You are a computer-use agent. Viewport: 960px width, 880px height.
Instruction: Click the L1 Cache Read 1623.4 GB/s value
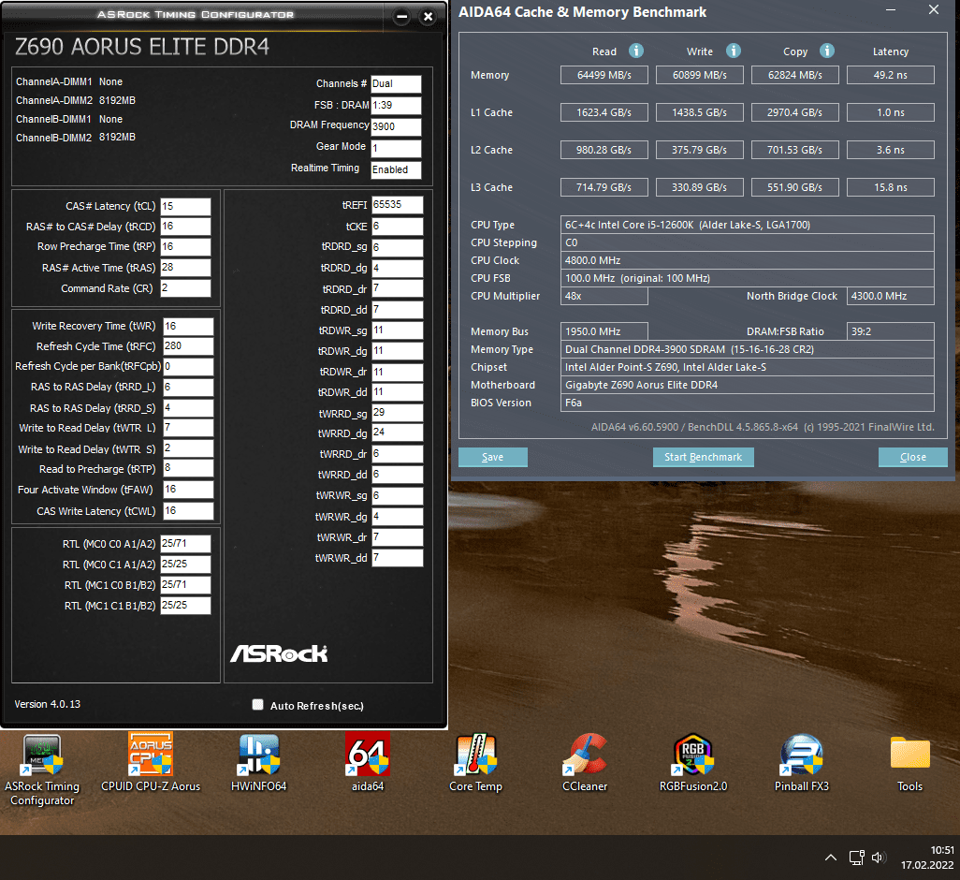[604, 112]
